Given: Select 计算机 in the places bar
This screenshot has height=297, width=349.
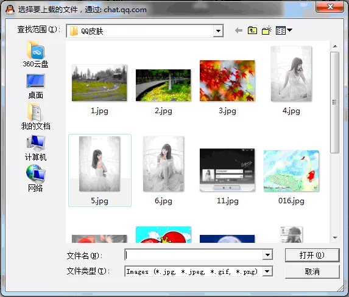Looking at the screenshot, I should (x=35, y=148).
